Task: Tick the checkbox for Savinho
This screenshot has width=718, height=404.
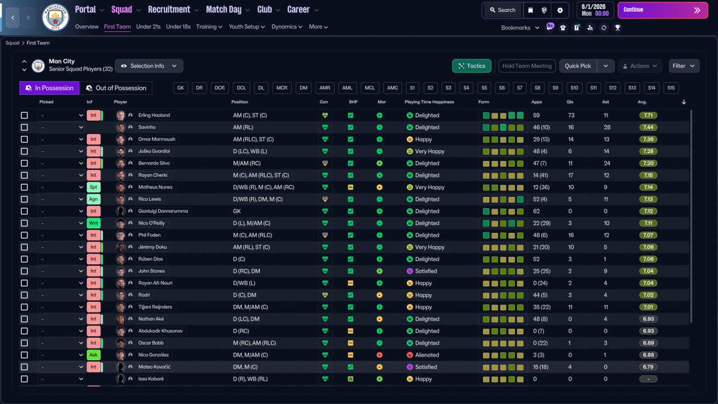Action: coord(24,127)
